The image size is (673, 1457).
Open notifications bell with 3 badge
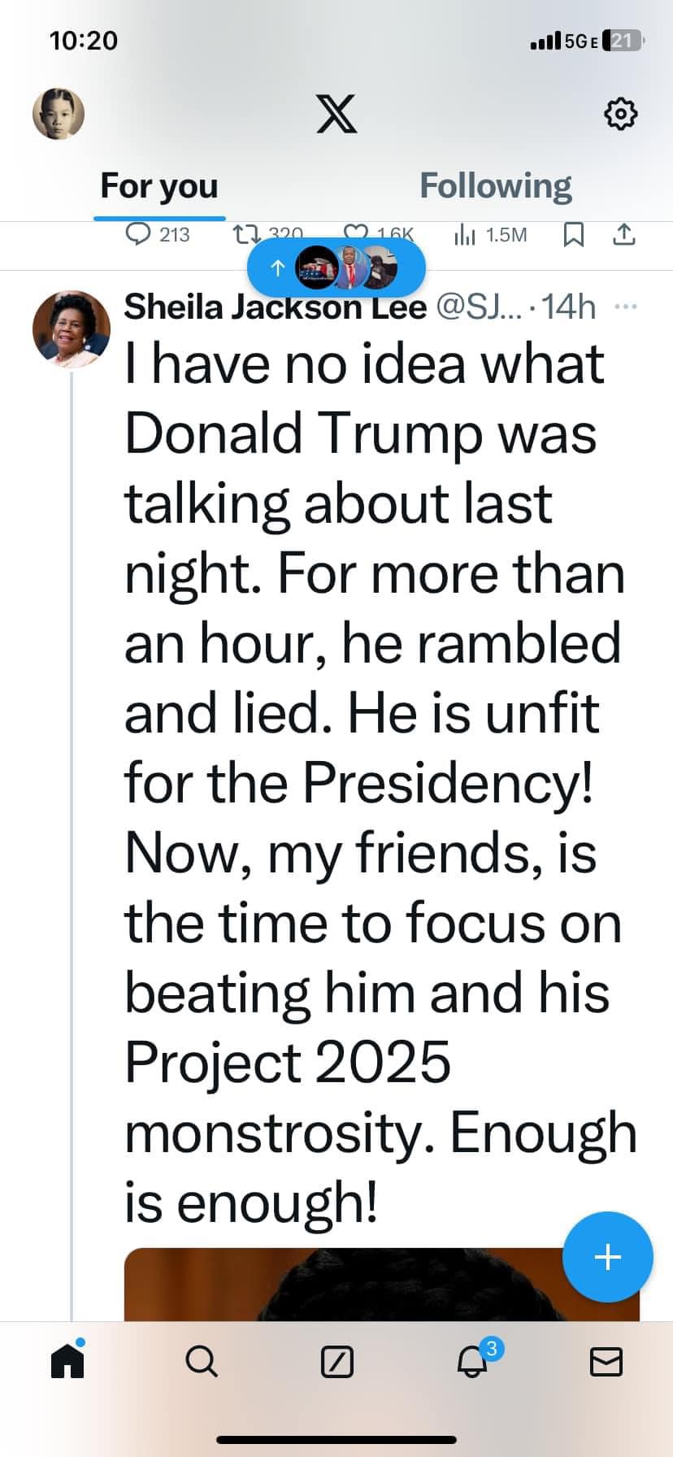472,1361
